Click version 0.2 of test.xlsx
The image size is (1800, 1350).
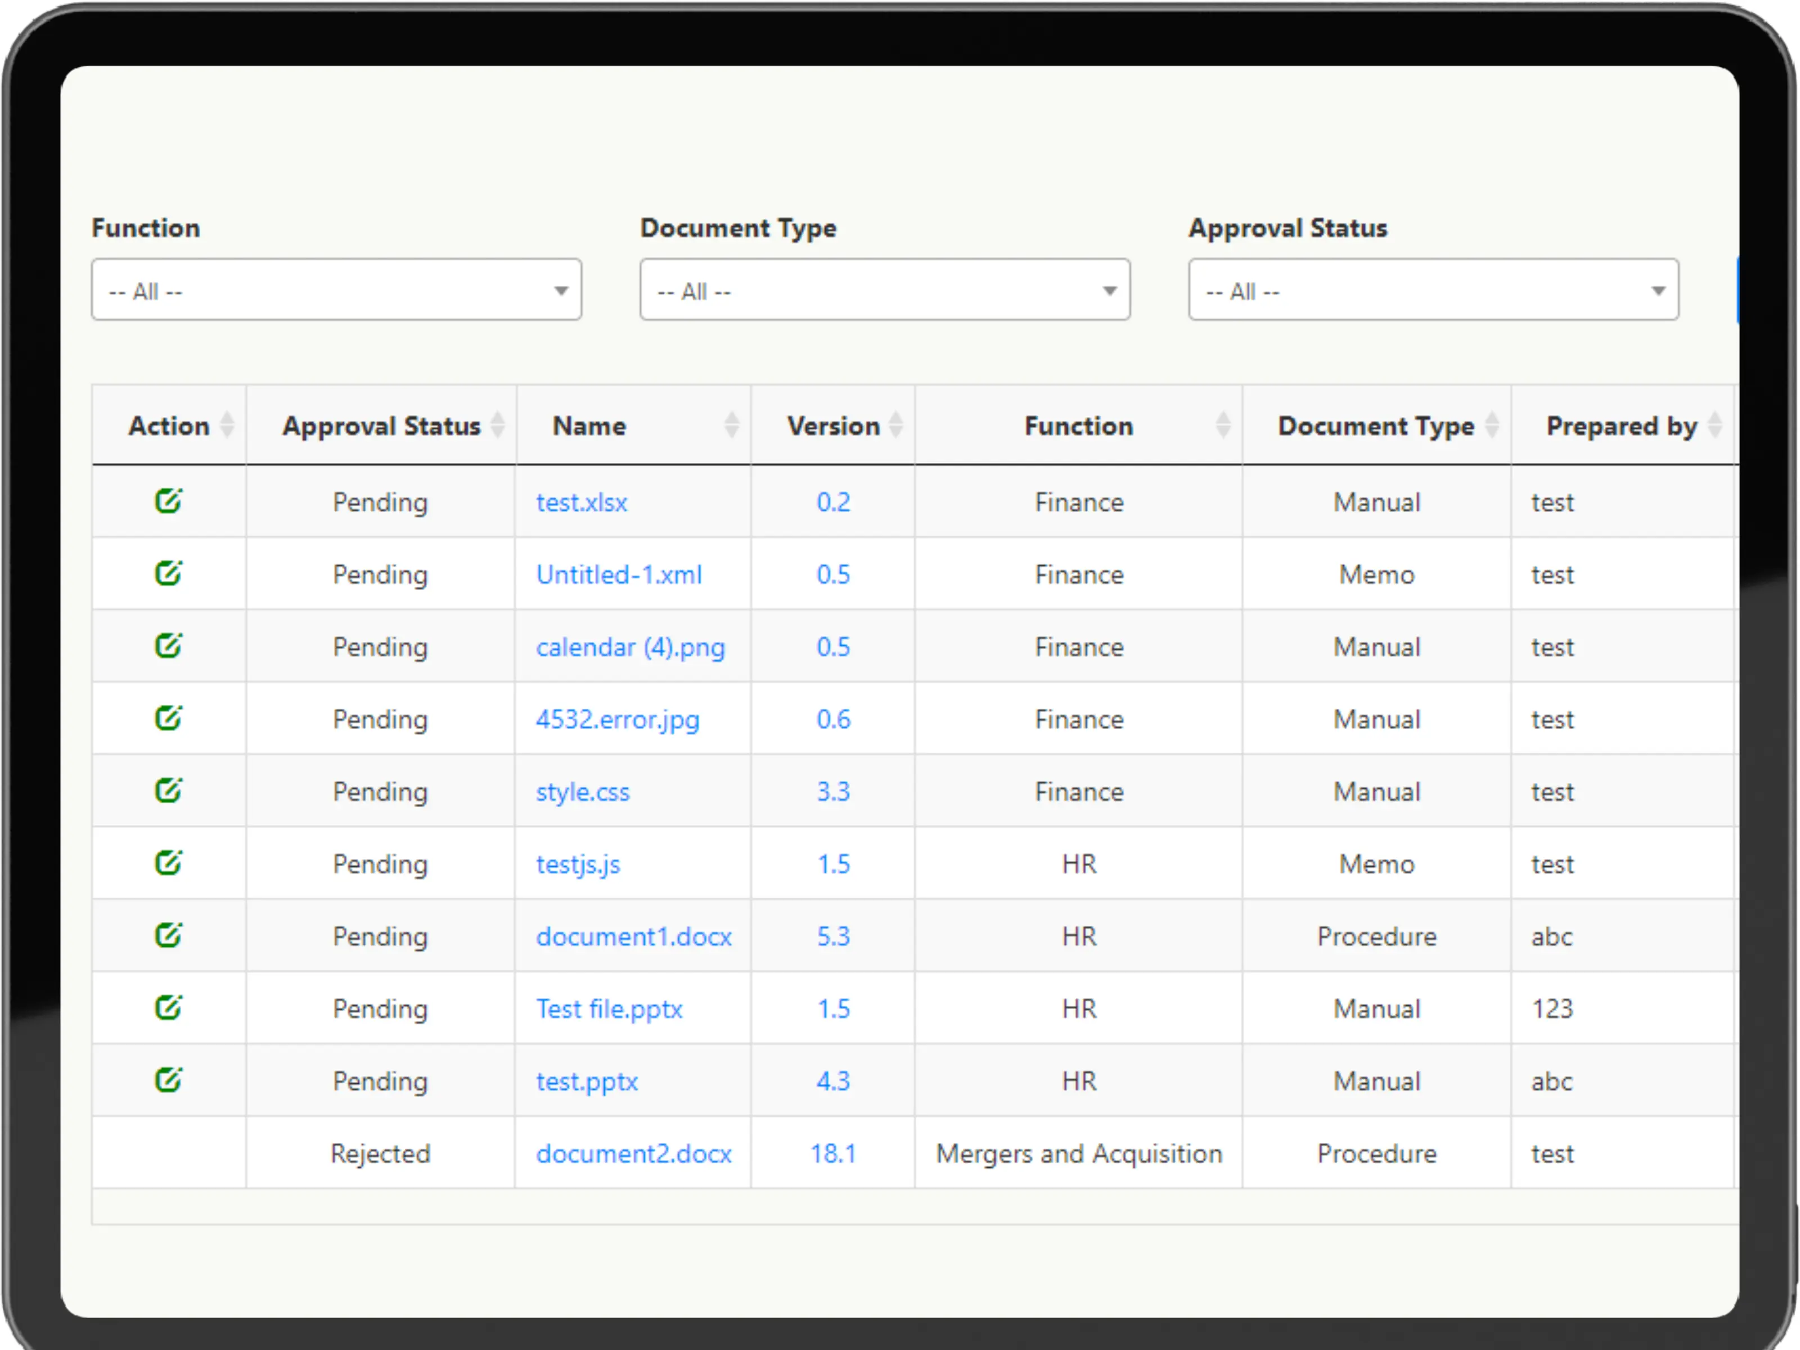coord(833,502)
